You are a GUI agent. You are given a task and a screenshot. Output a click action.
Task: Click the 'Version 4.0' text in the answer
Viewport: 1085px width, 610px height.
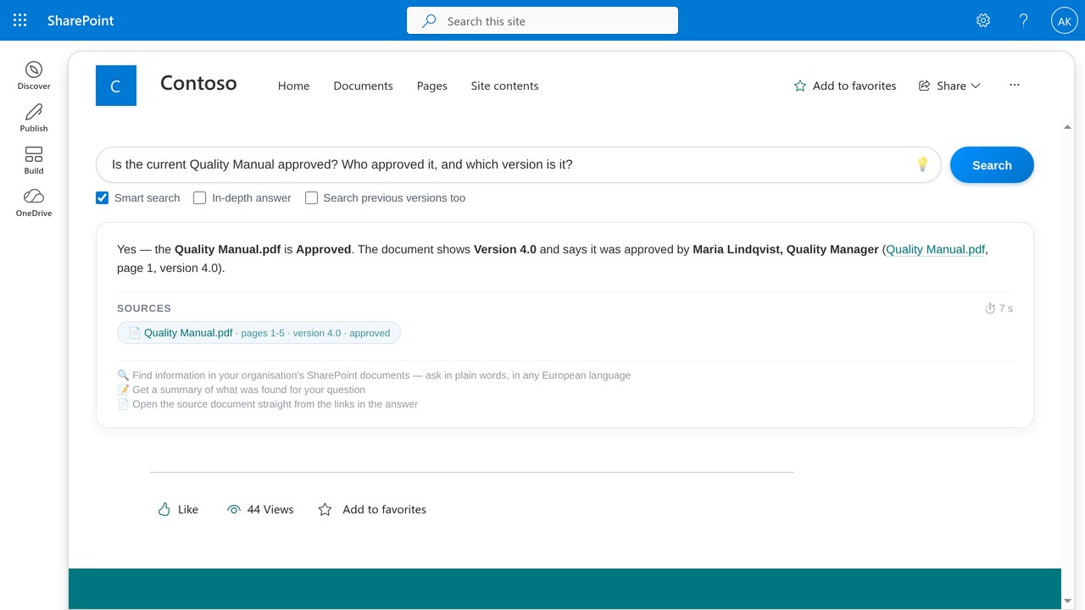[505, 249]
